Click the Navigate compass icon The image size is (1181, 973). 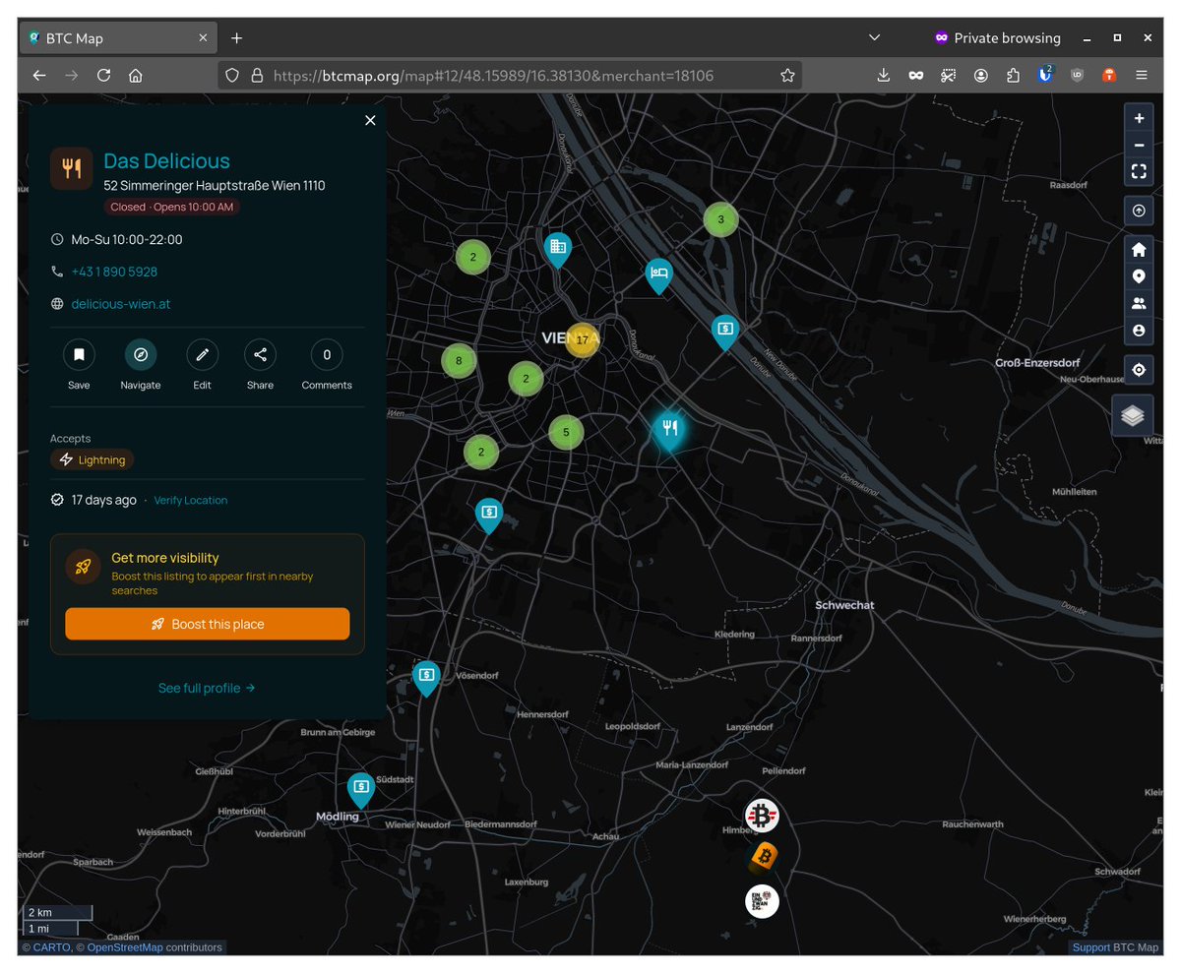click(x=141, y=354)
